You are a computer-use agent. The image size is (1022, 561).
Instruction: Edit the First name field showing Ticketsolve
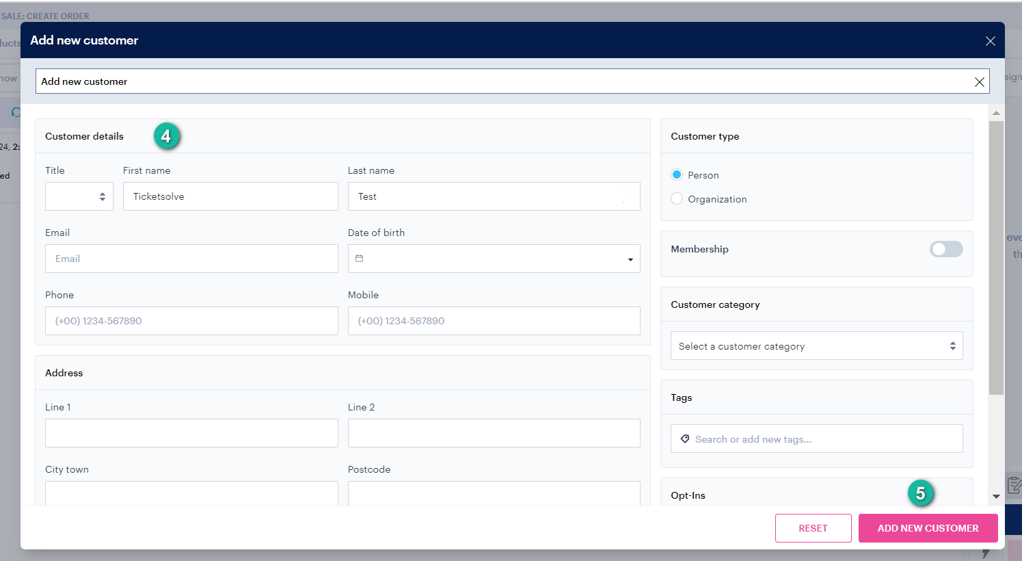pos(230,196)
